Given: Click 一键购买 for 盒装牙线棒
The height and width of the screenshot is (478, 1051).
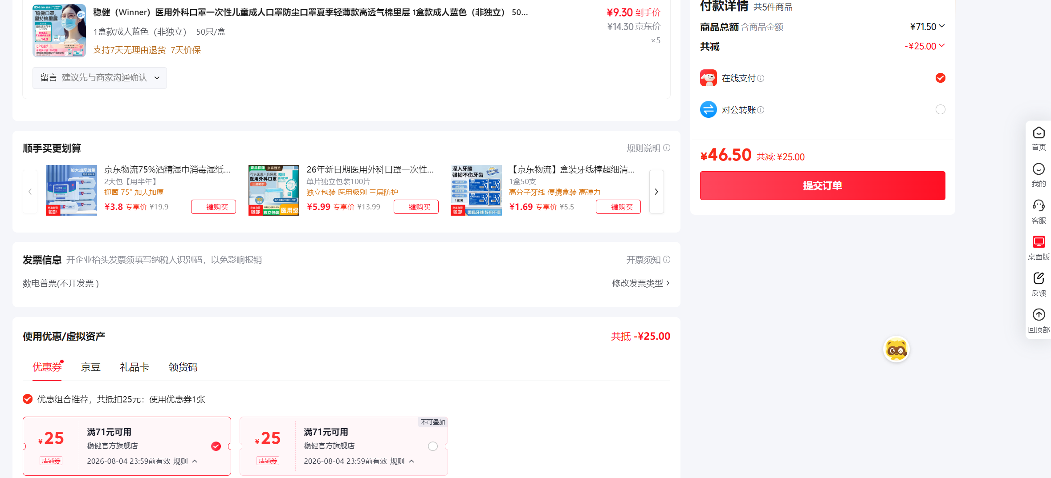Looking at the screenshot, I should coord(618,207).
